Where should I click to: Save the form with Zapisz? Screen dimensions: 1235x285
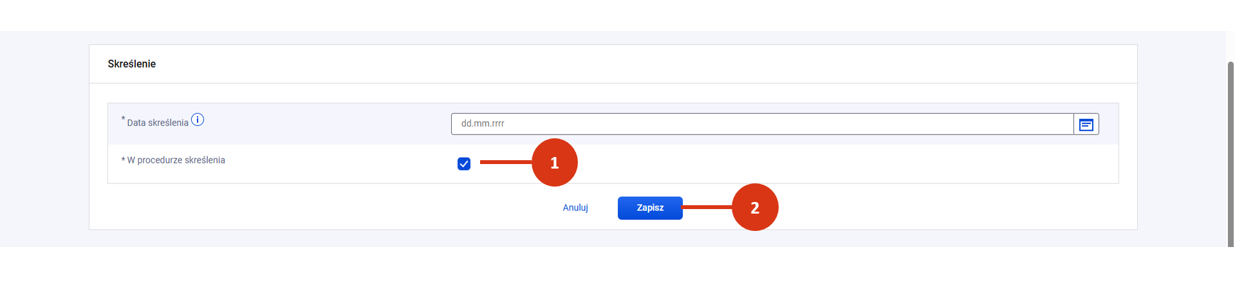pos(650,208)
